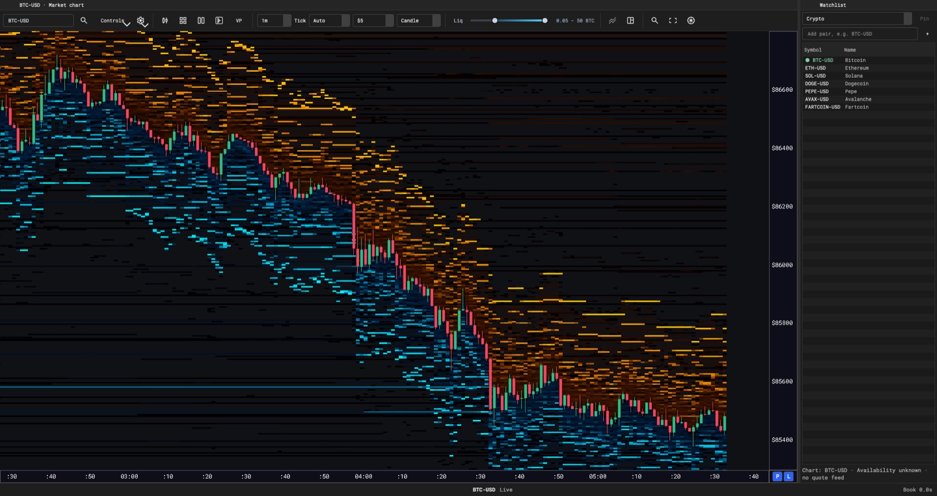Open the Crypto watchlist category dropdown

(857, 19)
